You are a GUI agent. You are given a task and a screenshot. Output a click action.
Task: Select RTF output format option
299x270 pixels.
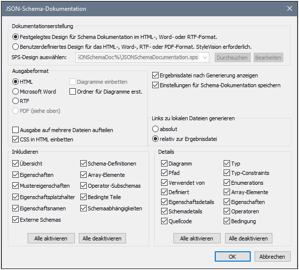17,101
